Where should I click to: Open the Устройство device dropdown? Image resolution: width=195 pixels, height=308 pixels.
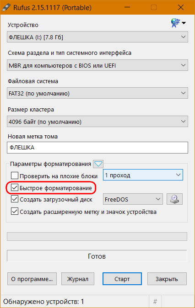coord(97,37)
